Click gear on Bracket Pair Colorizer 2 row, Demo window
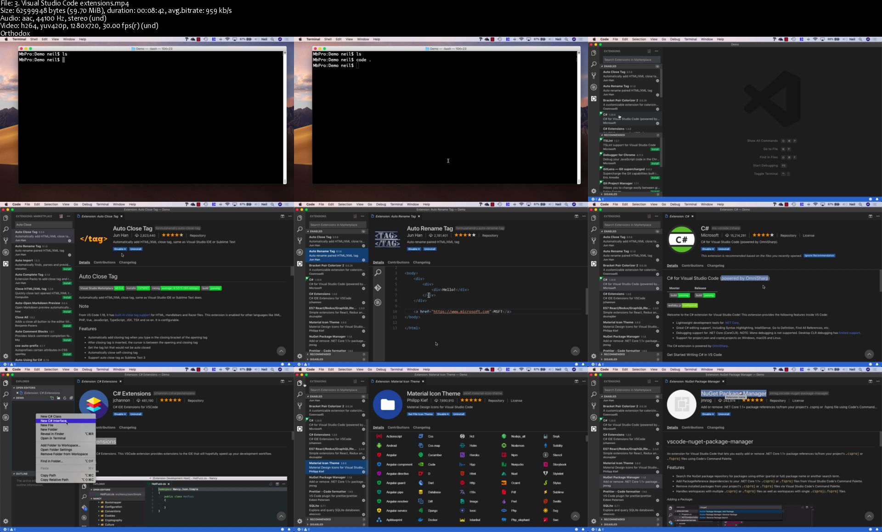This screenshot has width=882, height=532. click(657, 109)
